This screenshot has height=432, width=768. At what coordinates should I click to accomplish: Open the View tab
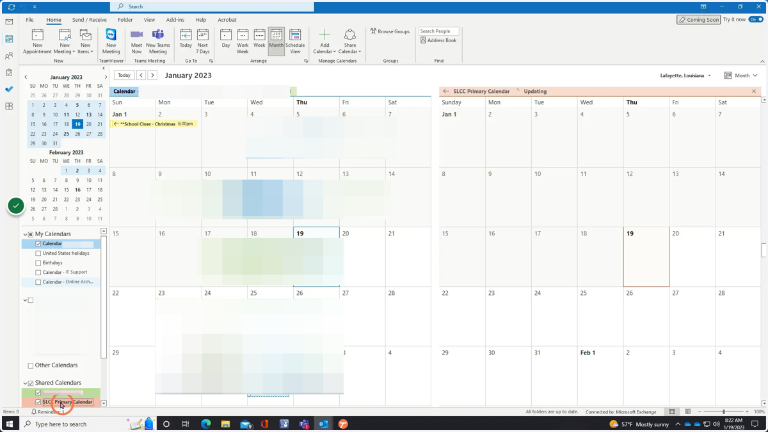click(x=149, y=20)
